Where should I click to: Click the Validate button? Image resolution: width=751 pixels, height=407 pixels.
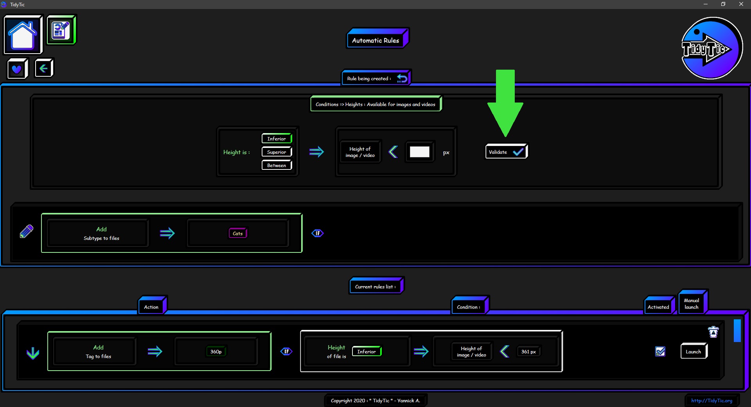(507, 152)
